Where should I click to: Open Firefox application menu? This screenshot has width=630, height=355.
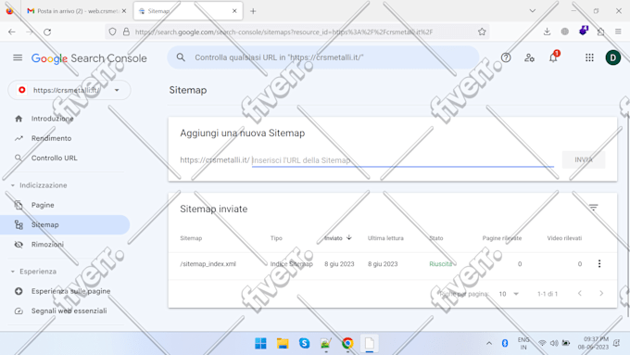618,32
